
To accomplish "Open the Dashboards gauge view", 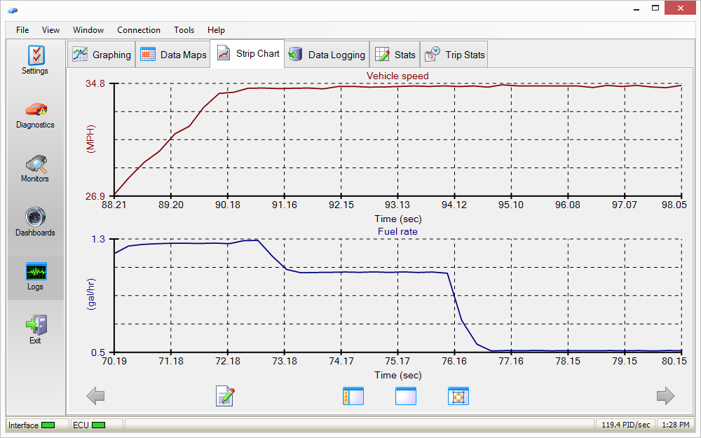I will (35, 222).
